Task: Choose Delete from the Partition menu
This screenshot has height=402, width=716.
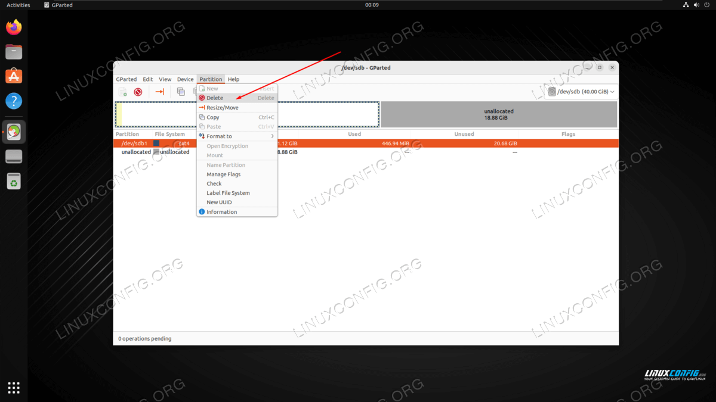Action: point(237,98)
